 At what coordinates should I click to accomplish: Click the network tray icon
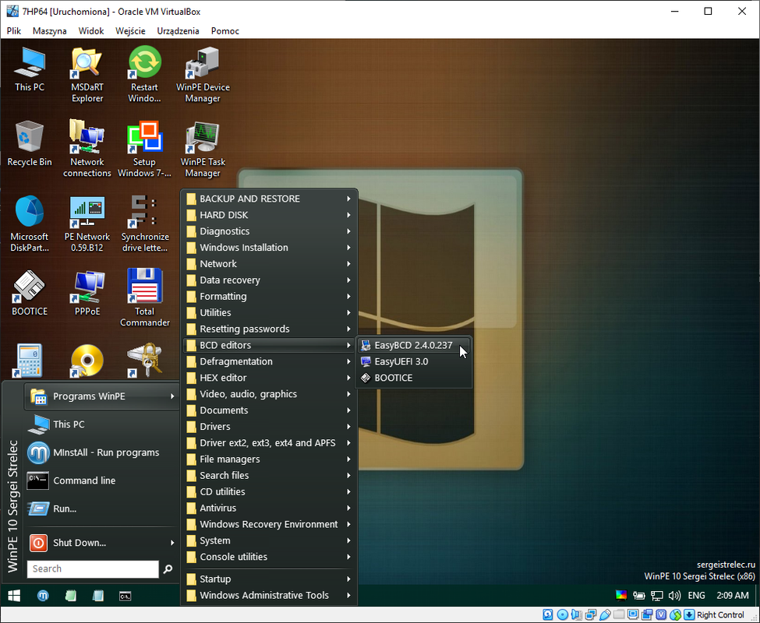click(657, 596)
